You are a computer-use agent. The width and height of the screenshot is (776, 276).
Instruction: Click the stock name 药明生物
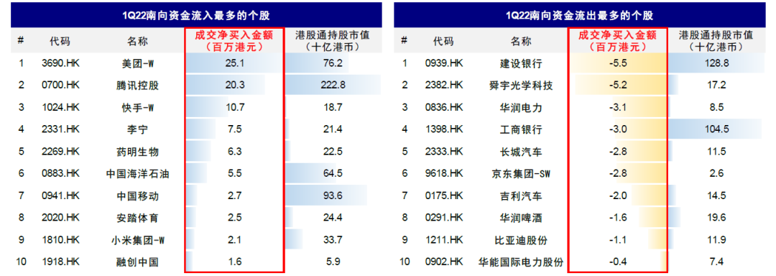[x=137, y=152]
